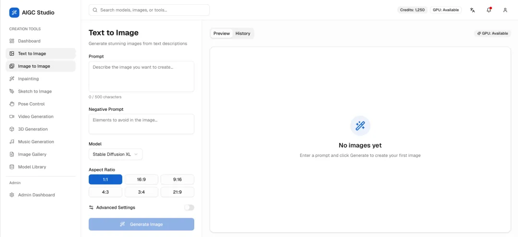The height and width of the screenshot is (237, 518).
Task: Select the 16:9 aspect ratio
Action: [141, 179]
